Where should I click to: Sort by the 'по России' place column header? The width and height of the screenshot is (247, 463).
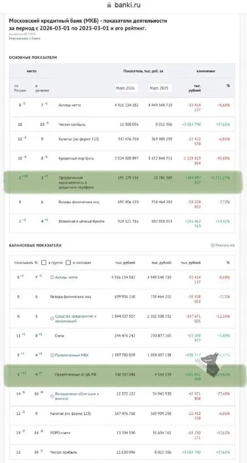tap(20, 88)
